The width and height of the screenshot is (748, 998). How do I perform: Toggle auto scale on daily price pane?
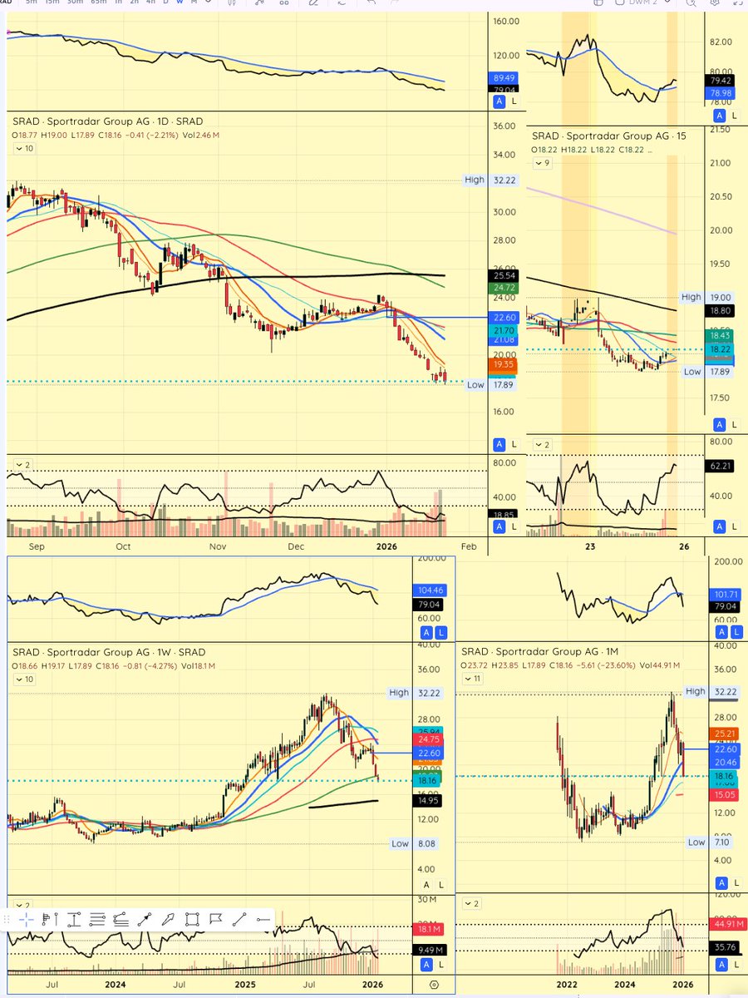(499, 443)
